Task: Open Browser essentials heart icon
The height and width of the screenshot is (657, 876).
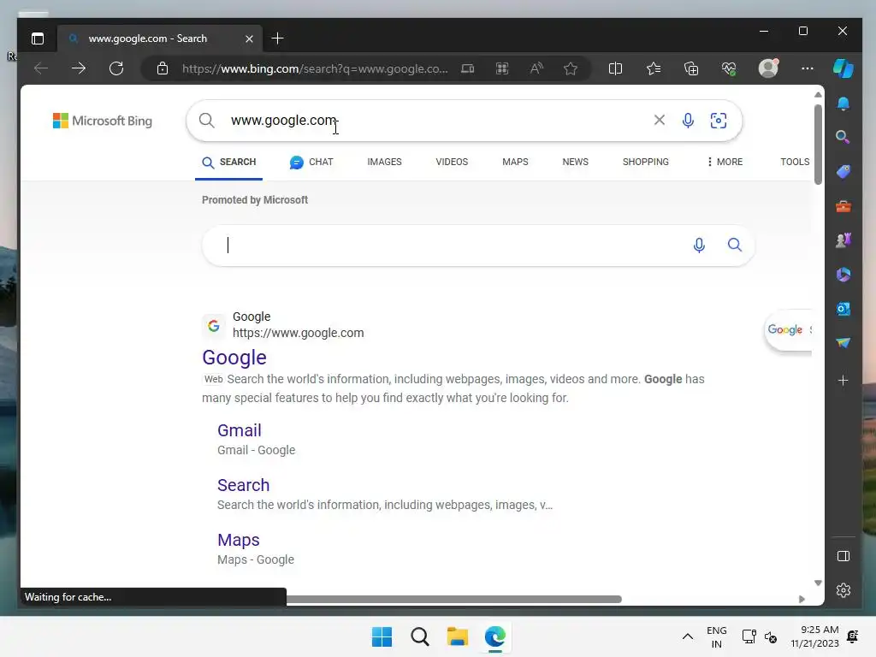Action: pyautogui.click(x=729, y=68)
